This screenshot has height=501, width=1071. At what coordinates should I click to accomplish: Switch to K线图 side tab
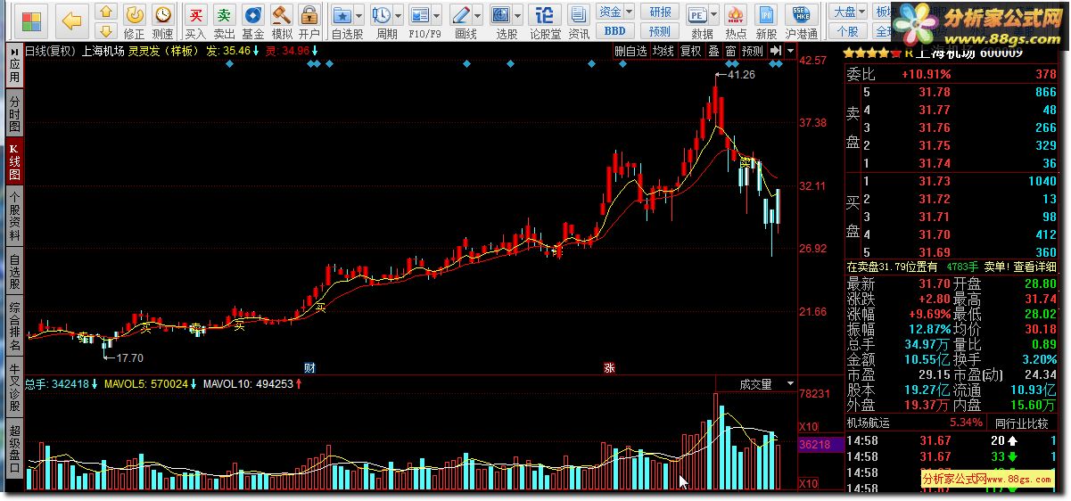click(x=13, y=162)
